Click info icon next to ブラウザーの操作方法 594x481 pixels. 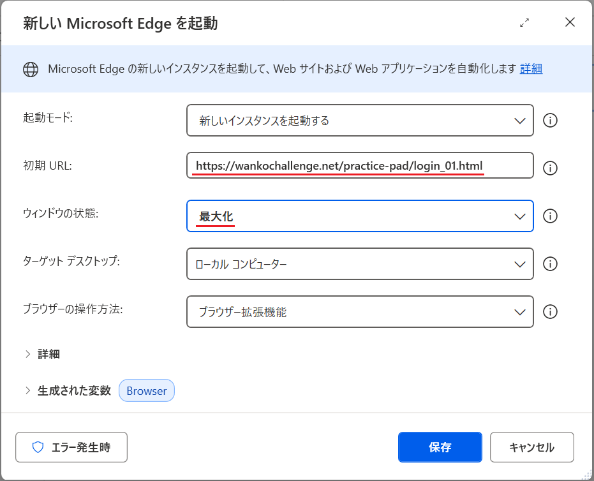pyautogui.click(x=550, y=312)
